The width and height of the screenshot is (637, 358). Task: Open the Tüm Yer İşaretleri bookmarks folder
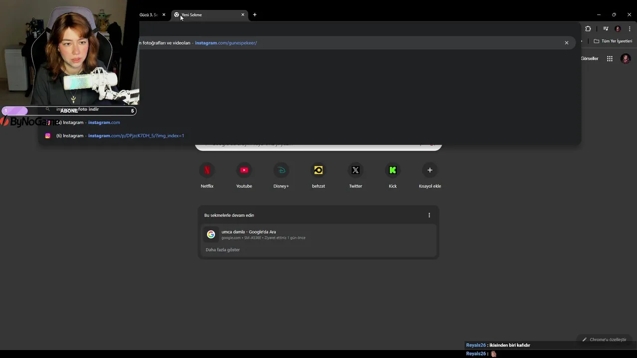[x=613, y=41]
